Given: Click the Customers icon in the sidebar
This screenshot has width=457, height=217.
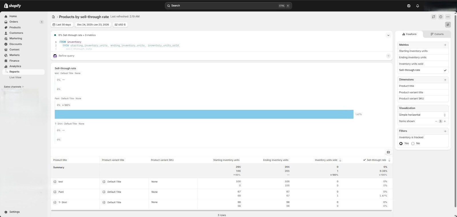Looking at the screenshot, I should point(6,33).
